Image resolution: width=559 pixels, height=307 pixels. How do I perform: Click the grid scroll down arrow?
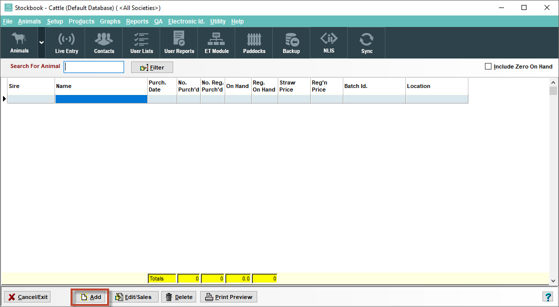(553, 280)
